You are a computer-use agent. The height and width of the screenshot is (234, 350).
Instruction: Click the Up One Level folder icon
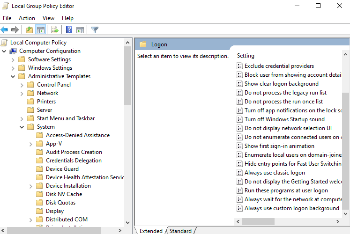[x=29, y=29]
